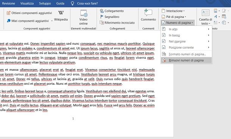Expand the Miei componenti aggiuntivi dropdown arrow
Screen dimensions: 231x139
pyautogui.click(x=52, y=21)
